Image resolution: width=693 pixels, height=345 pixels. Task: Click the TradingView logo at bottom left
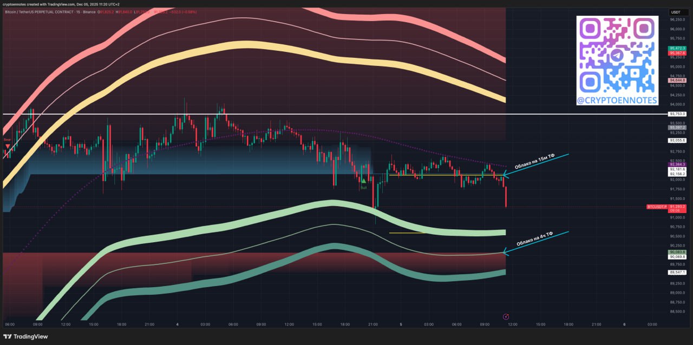pyautogui.click(x=25, y=336)
